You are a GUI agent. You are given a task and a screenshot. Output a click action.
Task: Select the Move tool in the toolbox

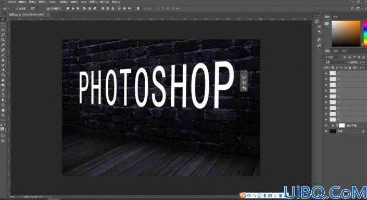pyautogui.click(x=3, y=20)
